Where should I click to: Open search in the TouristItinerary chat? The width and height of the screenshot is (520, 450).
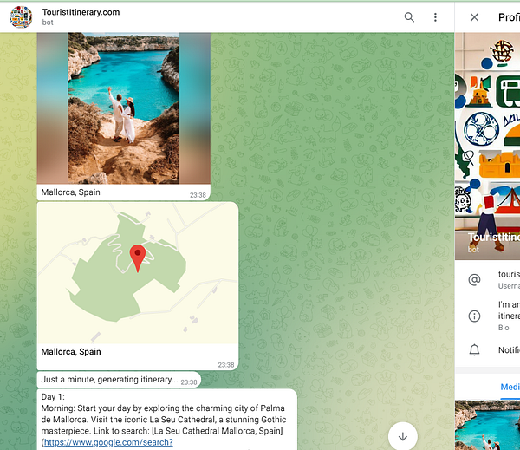pos(409,17)
